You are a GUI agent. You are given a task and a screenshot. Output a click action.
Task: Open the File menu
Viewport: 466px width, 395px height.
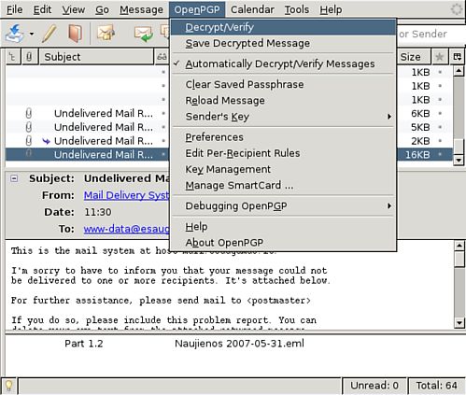tap(15, 9)
